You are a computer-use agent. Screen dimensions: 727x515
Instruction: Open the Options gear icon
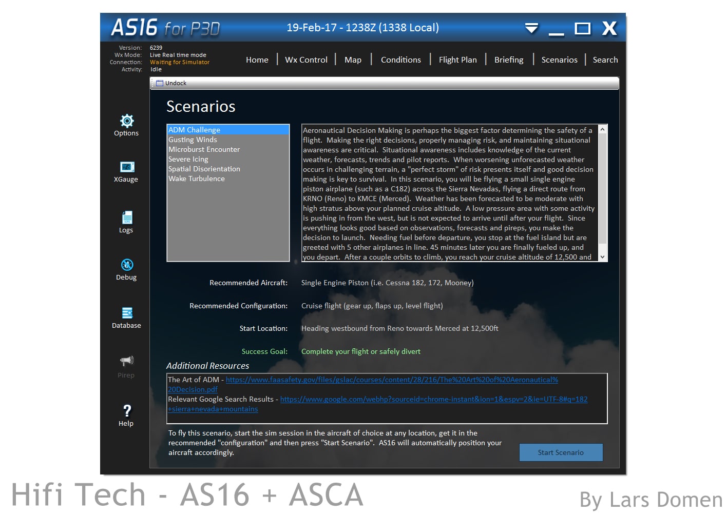127,121
